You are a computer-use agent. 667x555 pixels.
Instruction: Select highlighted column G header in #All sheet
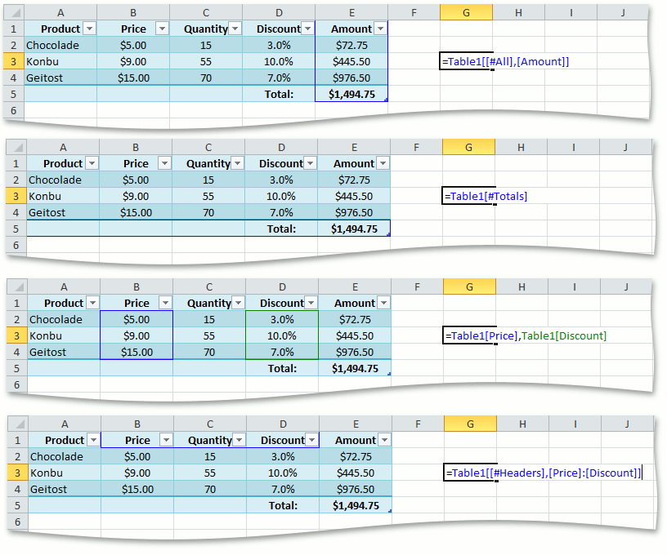pyautogui.click(x=466, y=13)
